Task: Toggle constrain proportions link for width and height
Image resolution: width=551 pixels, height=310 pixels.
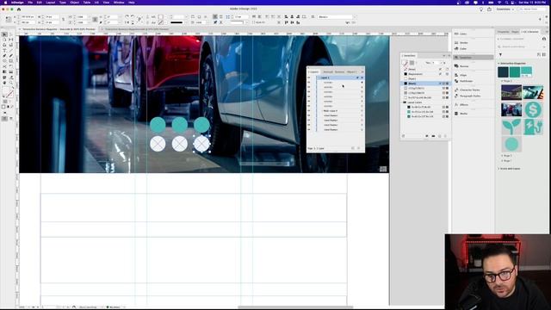Action: [x=63, y=19]
